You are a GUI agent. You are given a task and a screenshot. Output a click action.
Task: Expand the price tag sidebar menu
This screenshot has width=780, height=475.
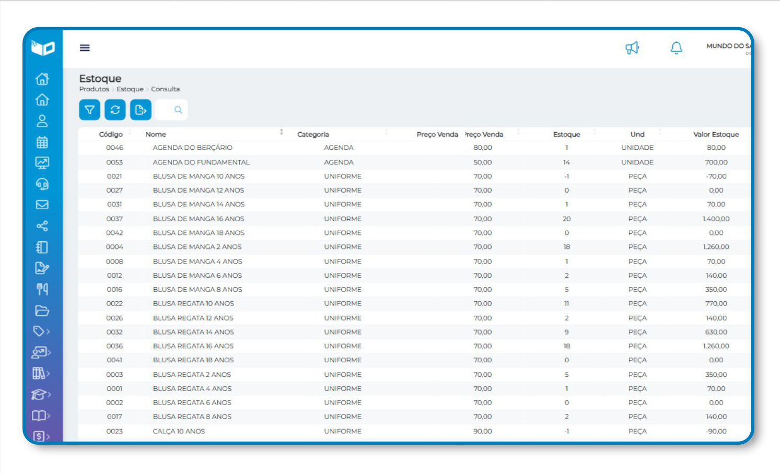(x=41, y=331)
